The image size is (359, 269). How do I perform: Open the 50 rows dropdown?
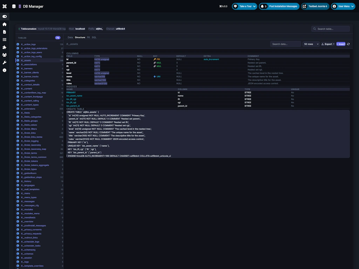(311, 44)
